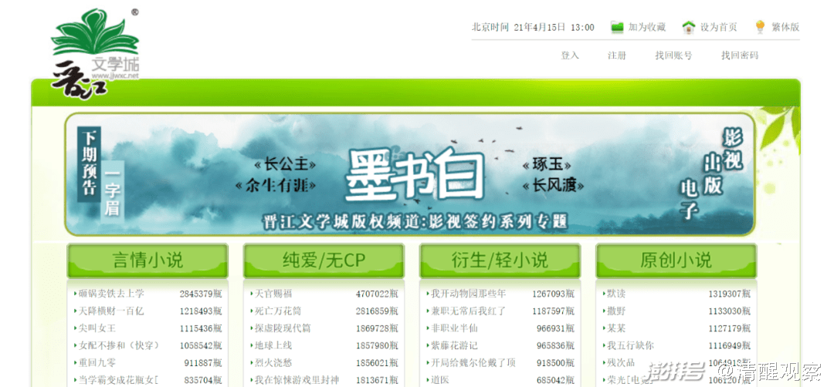Open the 登入 login link

click(x=570, y=56)
